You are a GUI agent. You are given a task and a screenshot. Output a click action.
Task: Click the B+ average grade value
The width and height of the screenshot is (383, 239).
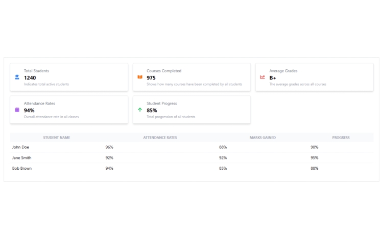tap(273, 78)
